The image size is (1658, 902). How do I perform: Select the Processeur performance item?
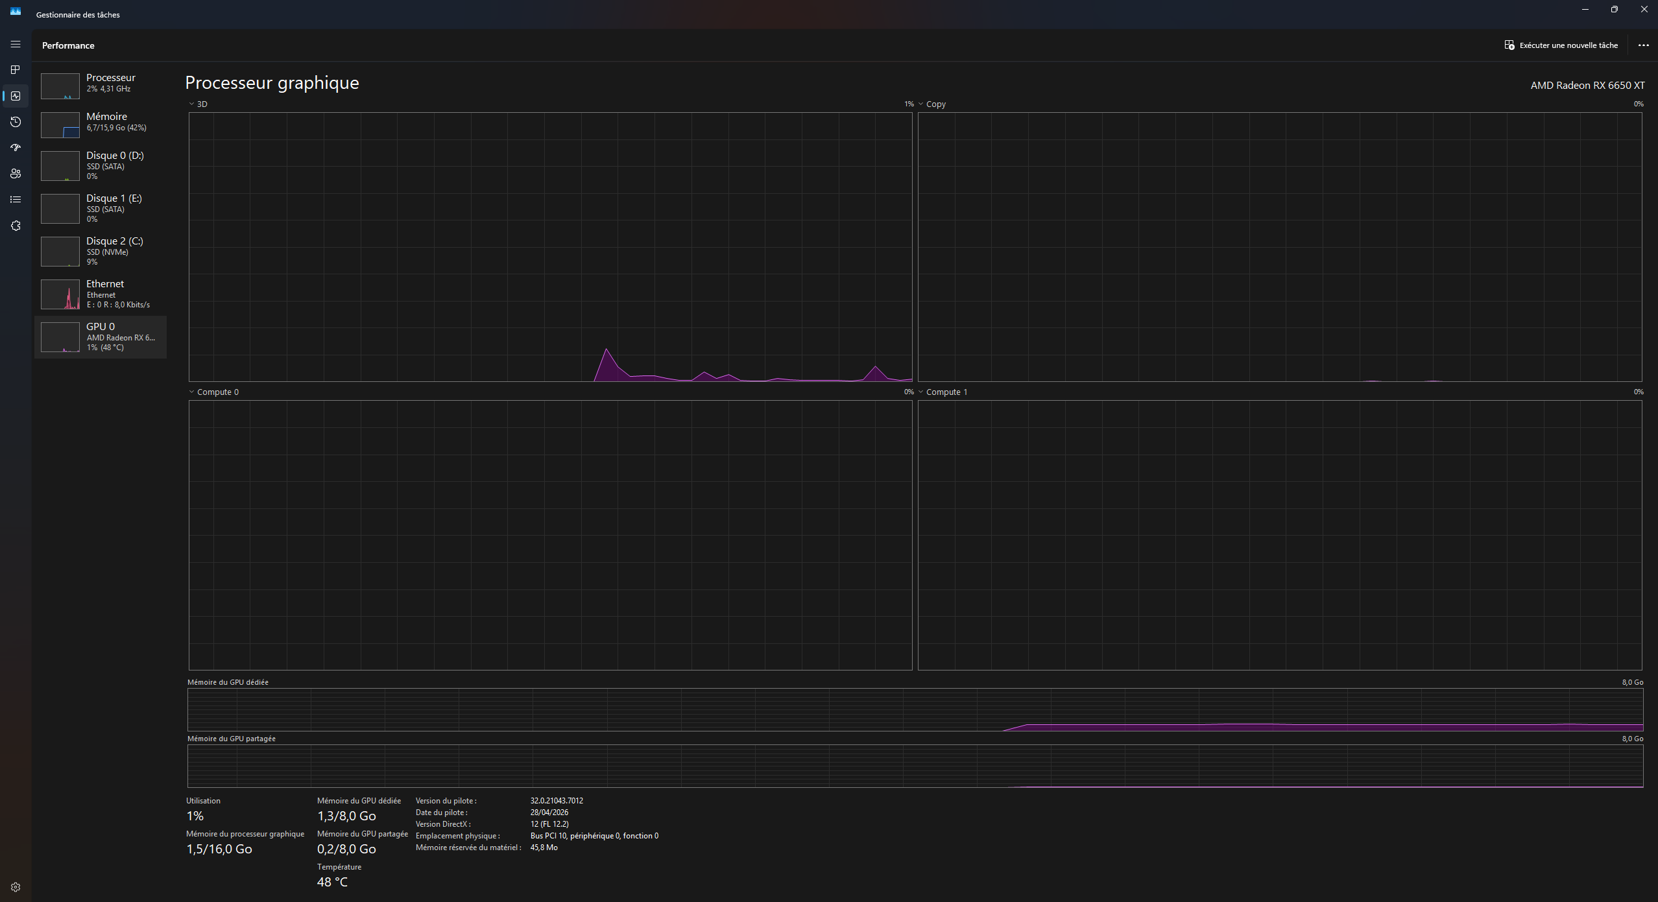click(101, 86)
